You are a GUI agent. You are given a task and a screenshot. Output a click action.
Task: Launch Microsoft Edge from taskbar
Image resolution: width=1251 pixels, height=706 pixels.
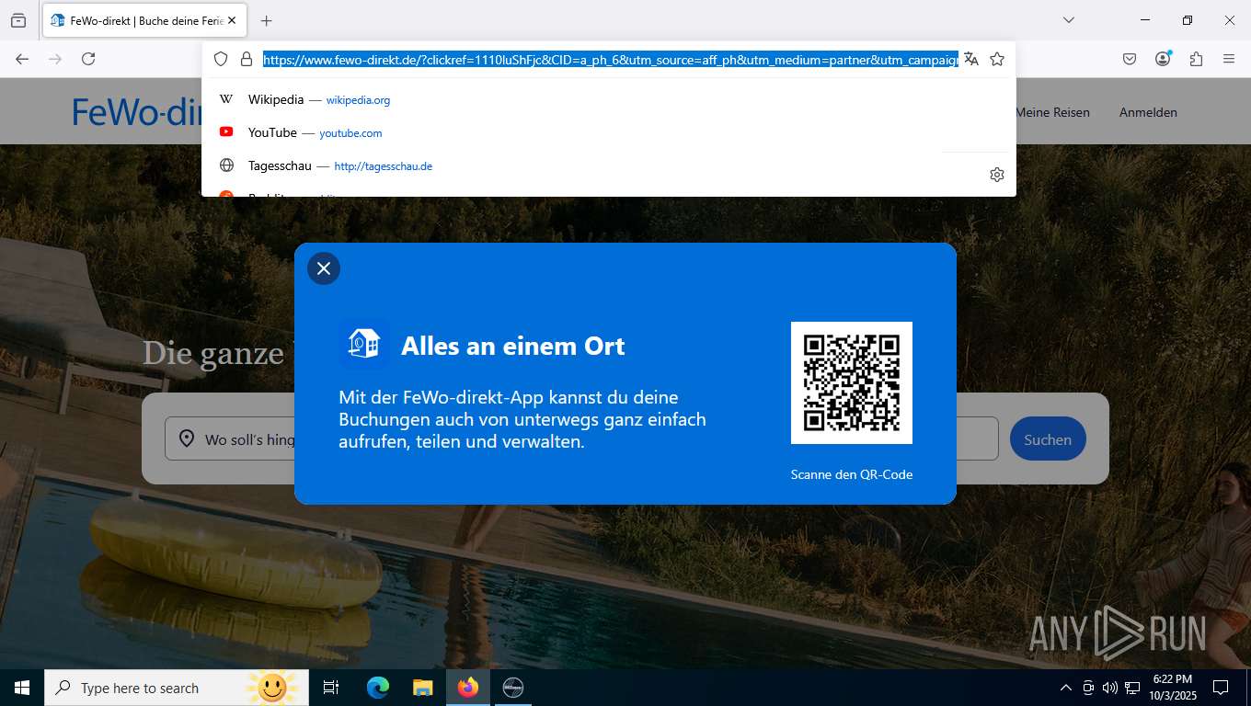point(378,688)
